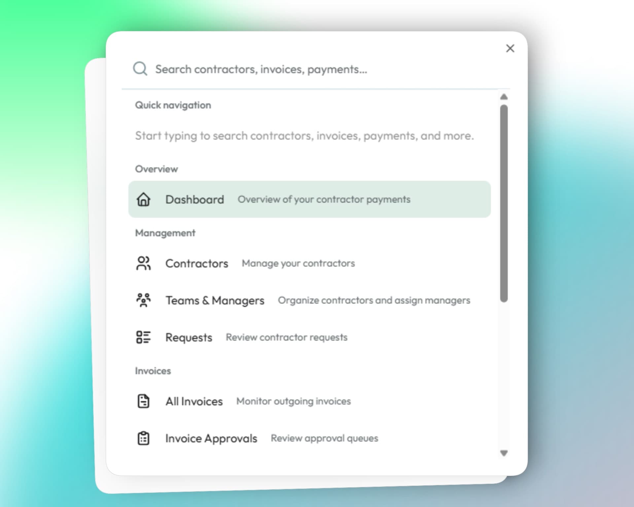634x507 pixels.
Task: Go to Teams & Managers
Action: tap(215, 300)
